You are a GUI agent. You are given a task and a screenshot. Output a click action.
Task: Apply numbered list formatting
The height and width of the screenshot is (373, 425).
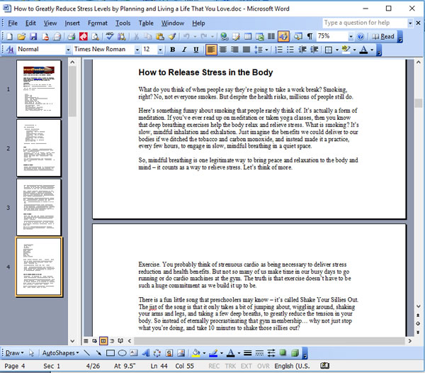pos(278,50)
